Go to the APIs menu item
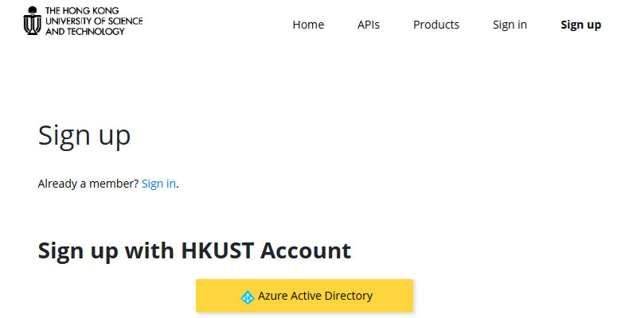 [369, 25]
